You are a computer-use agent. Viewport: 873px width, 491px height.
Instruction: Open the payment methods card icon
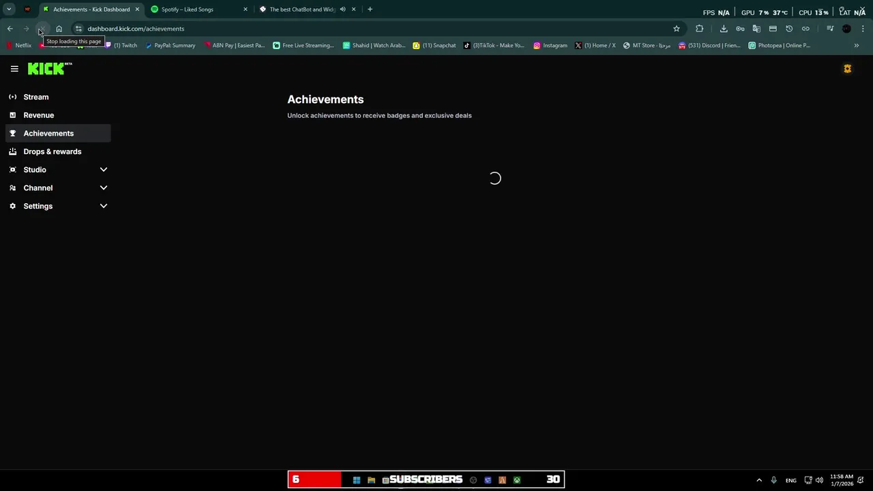[773, 29]
